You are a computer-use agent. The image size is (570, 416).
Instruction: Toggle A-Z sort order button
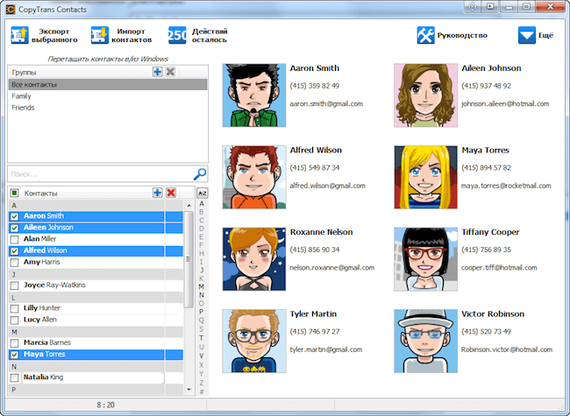(x=202, y=193)
